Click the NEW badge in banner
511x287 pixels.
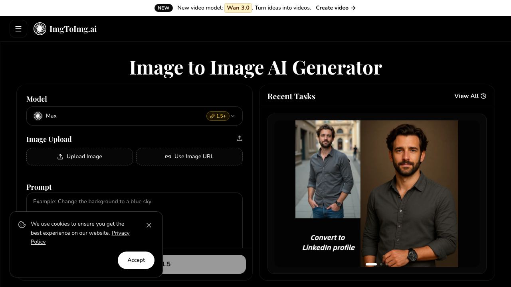164,8
